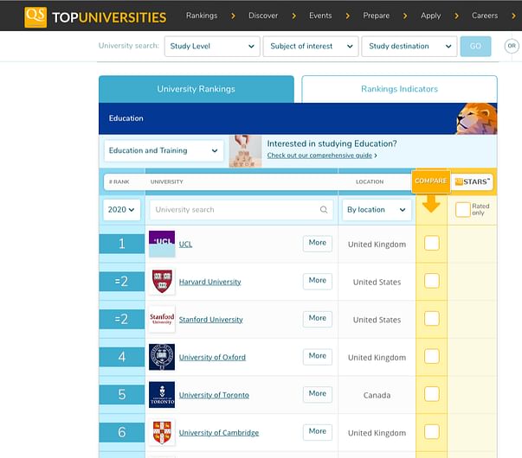Tick the compare checkbox for University of Oxford
This screenshot has width=522, height=458.
point(431,356)
